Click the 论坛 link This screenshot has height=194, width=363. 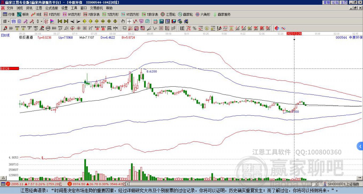click(x=335, y=2)
